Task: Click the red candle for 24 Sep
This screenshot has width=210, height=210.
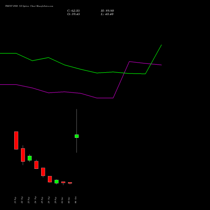Action: (37, 165)
